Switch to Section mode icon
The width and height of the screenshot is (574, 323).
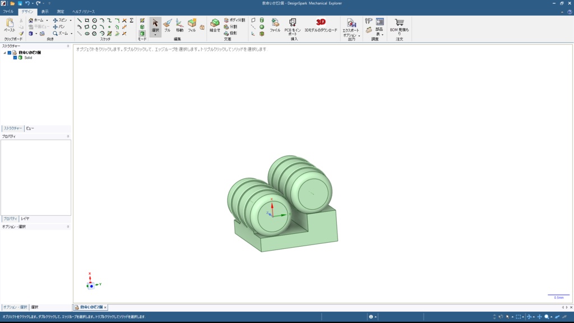pyautogui.click(x=142, y=27)
